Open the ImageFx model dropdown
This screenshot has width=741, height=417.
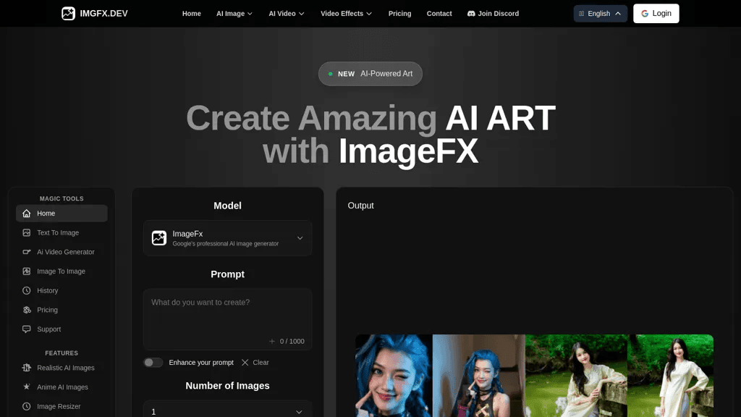[x=228, y=237]
